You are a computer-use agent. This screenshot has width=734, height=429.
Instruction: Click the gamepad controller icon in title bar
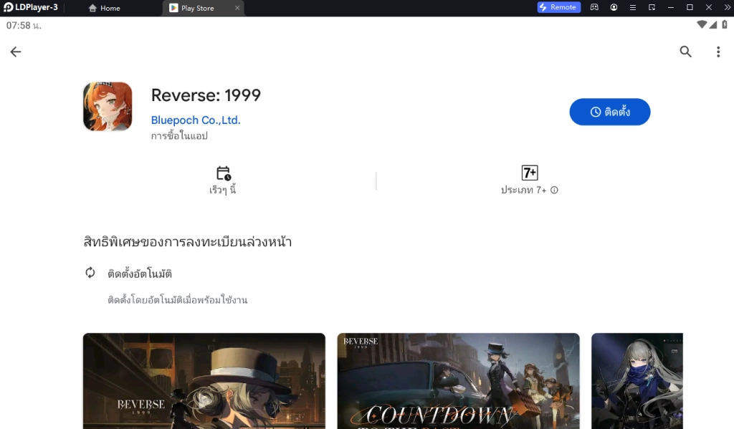click(594, 7)
